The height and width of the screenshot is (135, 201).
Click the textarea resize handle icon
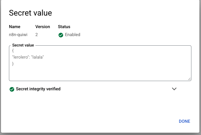(189, 79)
